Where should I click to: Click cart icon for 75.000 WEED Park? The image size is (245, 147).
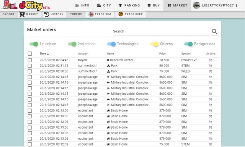(210, 71)
